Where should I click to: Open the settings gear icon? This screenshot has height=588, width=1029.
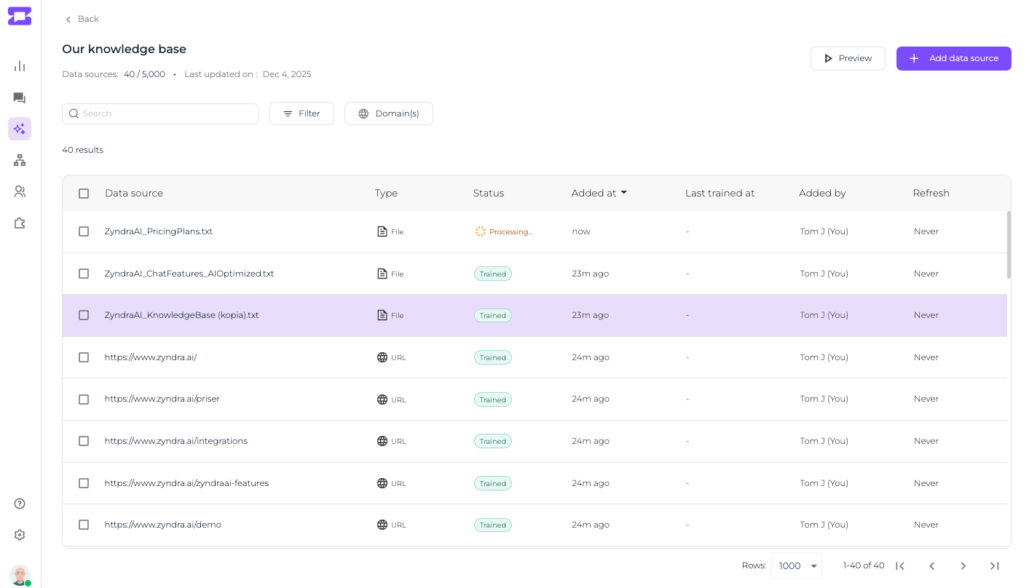tap(20, 535)
